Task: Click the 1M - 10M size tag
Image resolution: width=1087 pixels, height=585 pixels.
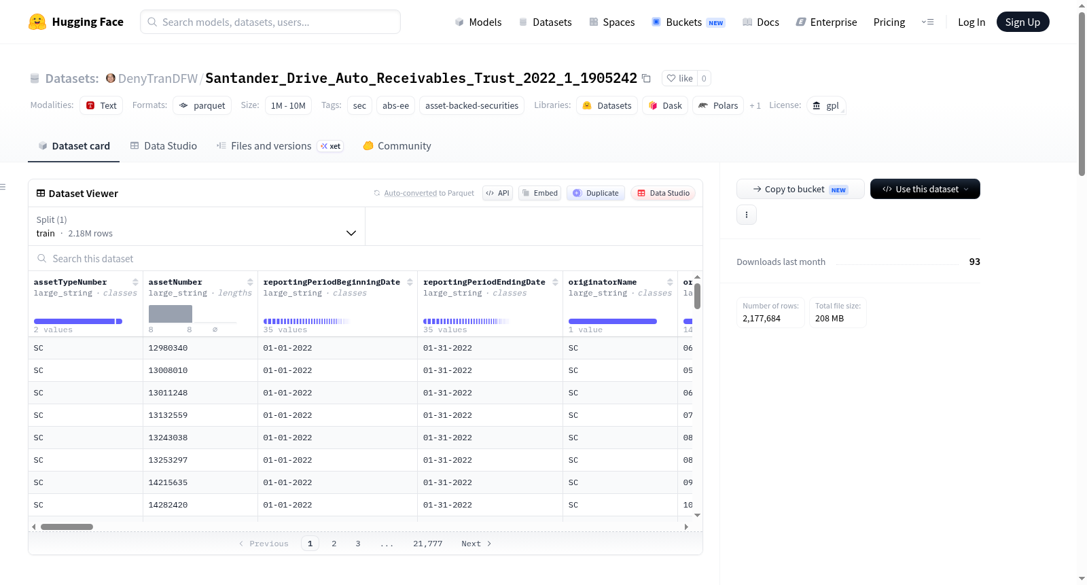Action: click(288, 105)
